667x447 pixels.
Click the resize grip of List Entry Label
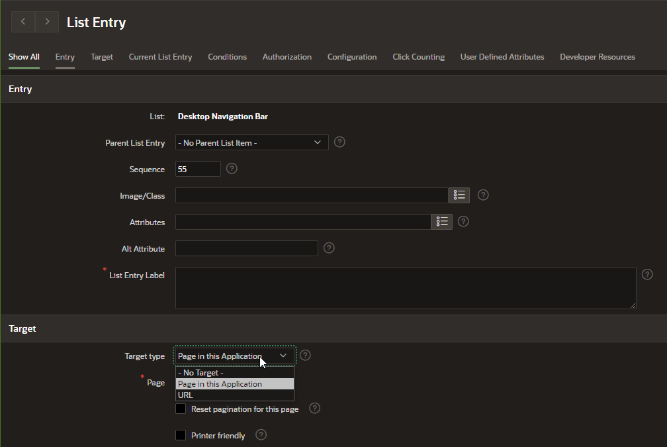click(633, 305)
